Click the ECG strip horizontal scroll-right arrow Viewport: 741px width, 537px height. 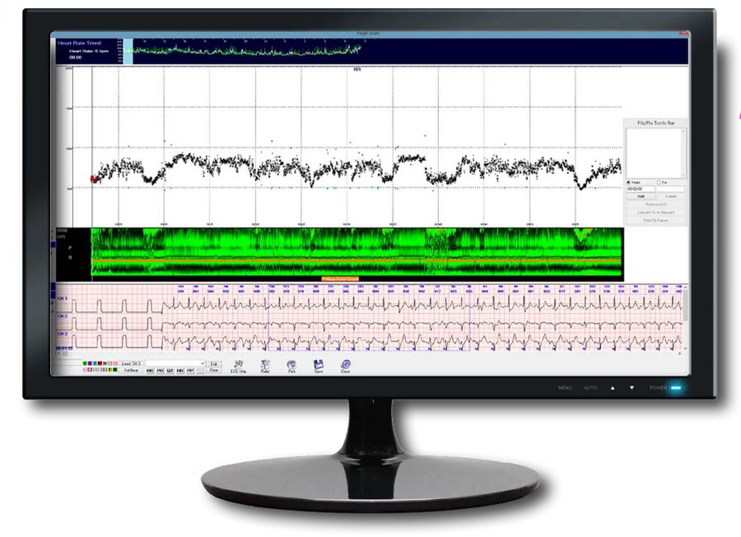[679, 353]
